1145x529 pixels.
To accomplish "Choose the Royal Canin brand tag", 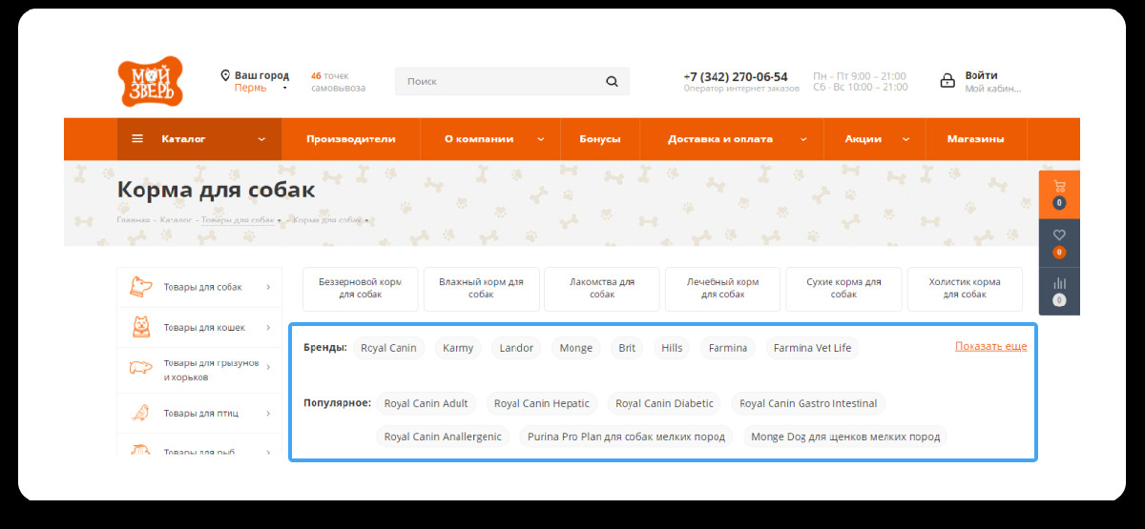I will (388, 348).
